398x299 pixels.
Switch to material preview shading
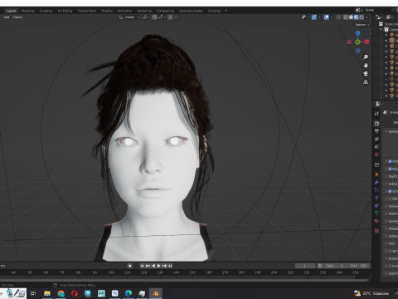pyautogui.click(x=357, y=17)
